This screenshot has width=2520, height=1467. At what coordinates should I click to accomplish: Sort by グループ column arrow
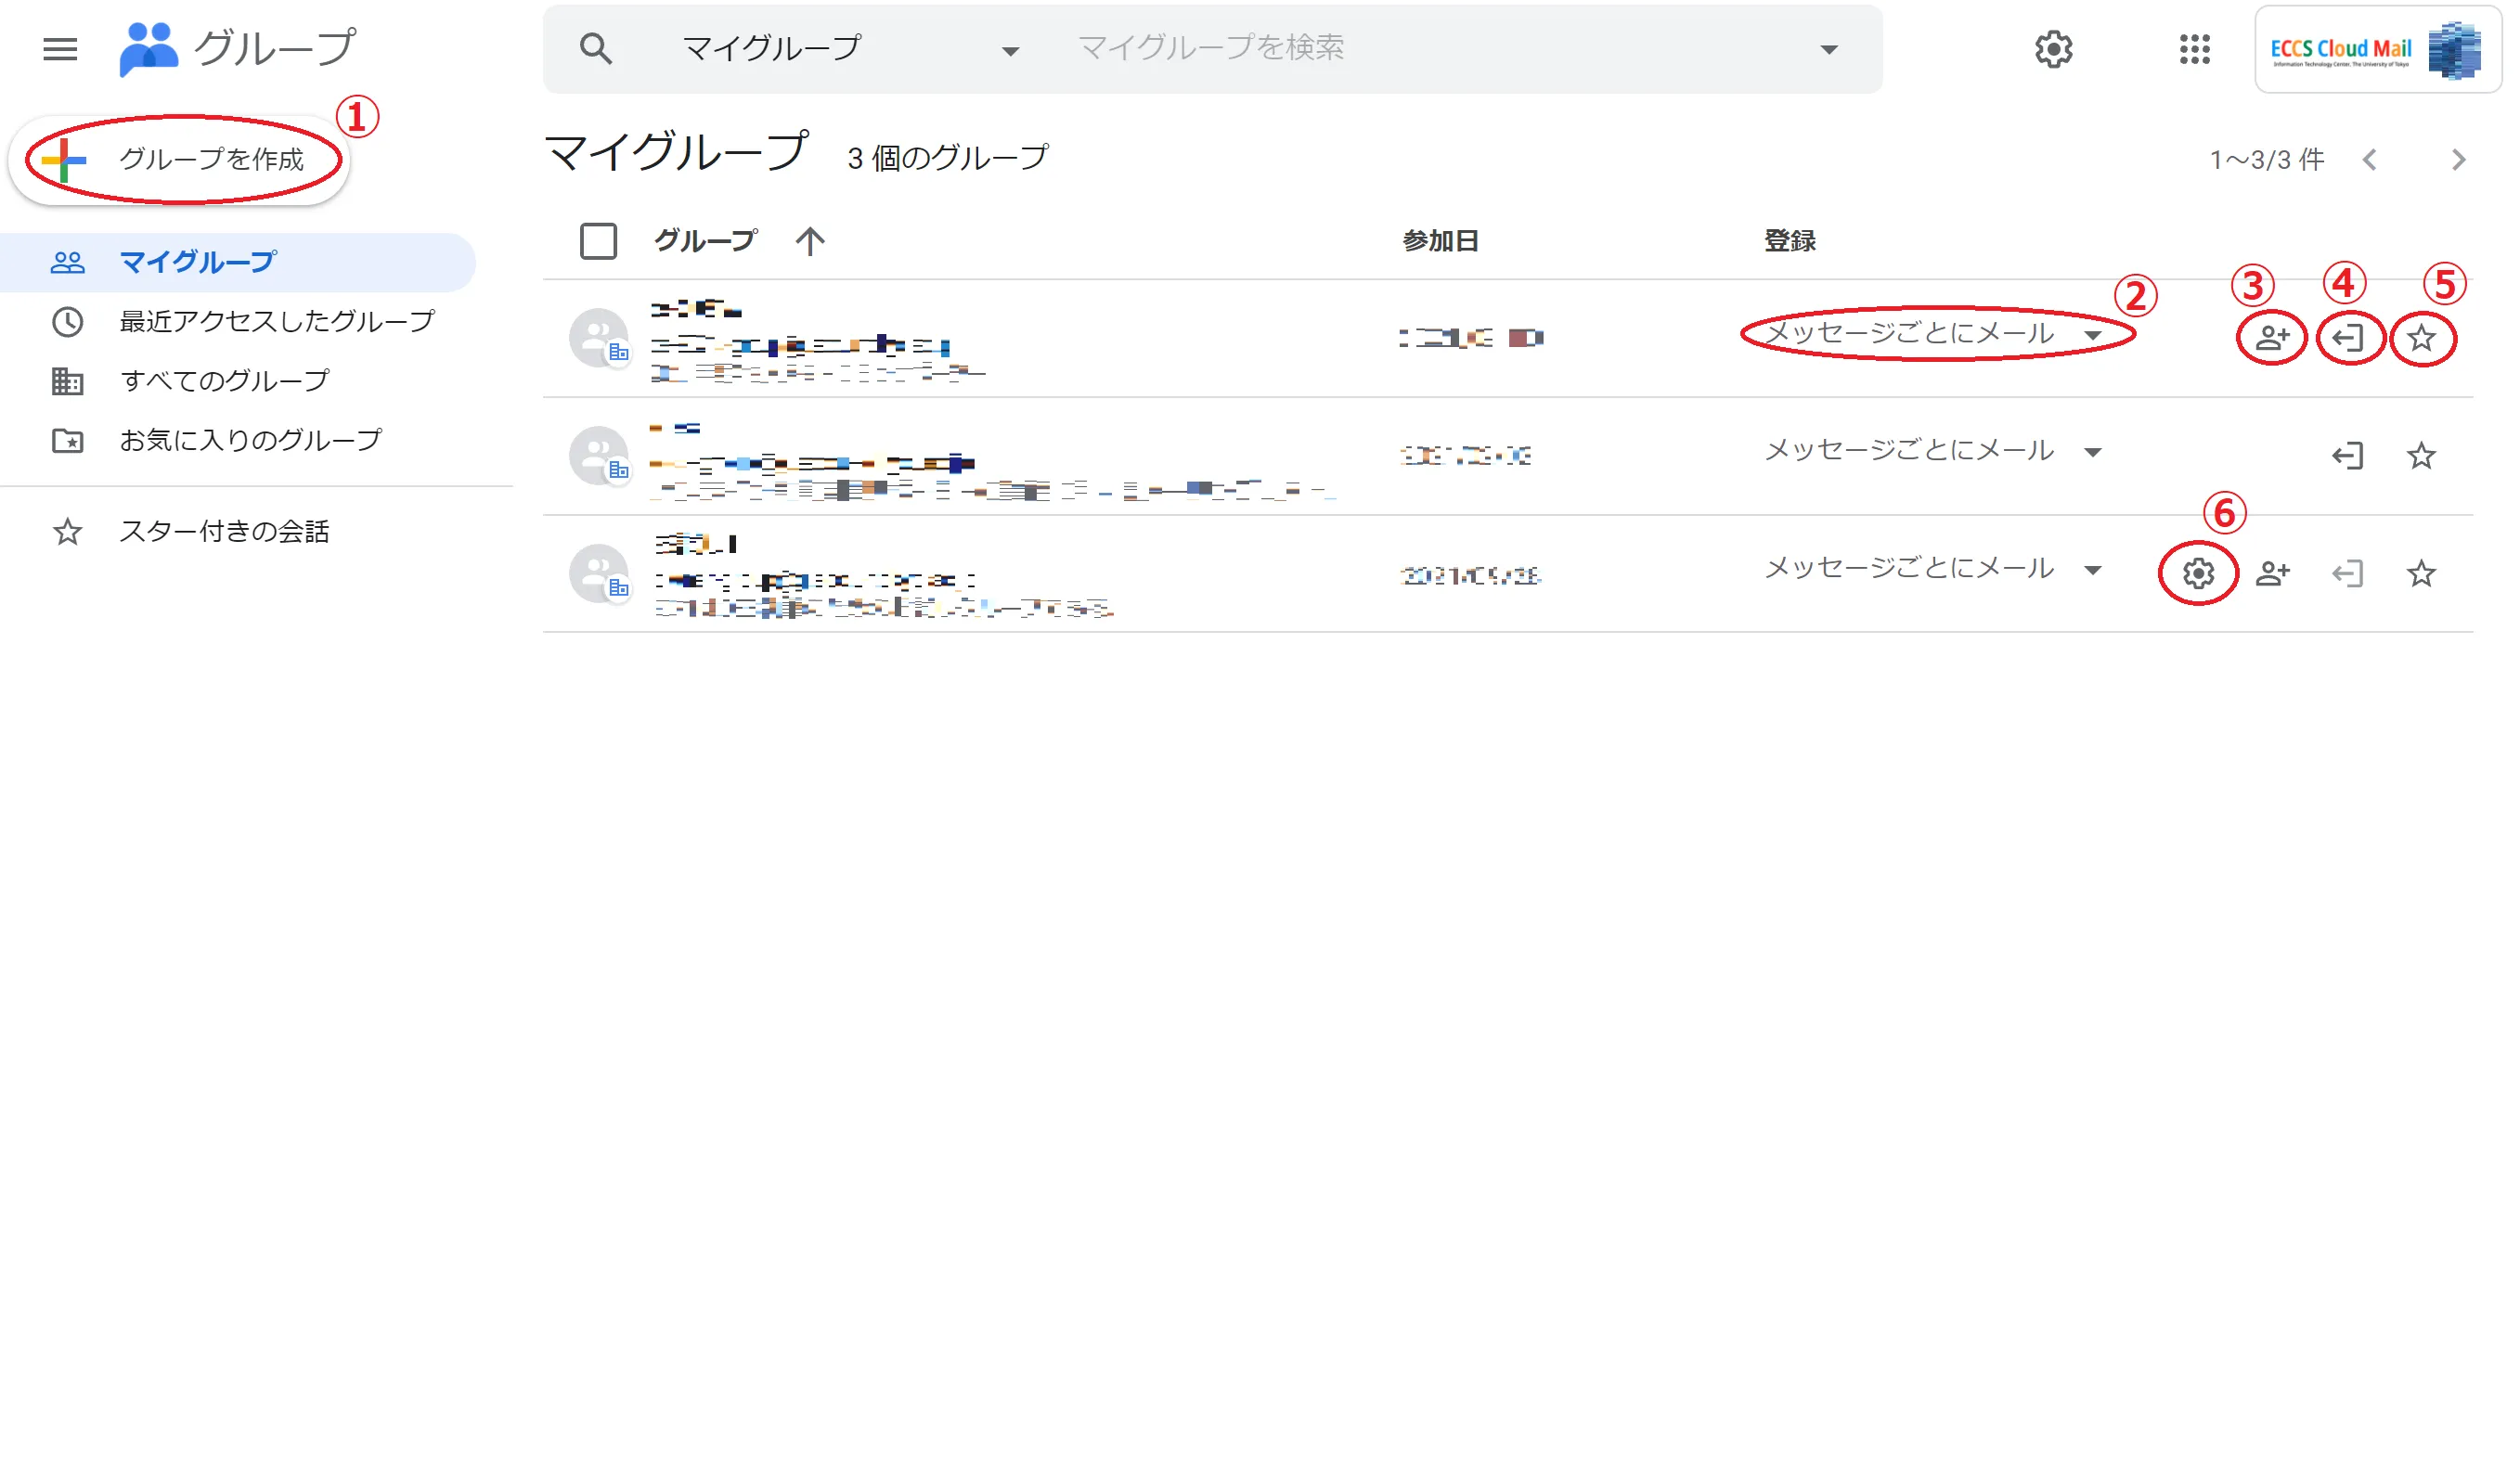click(810, 241)
